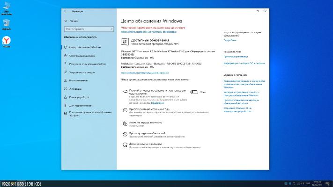
Task: Select Оптимизация доставки in sidebar
Action: pos(82,56)
